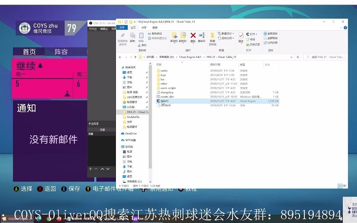
Task: Click the plus add scene button in OBS
Action: tap(90, 169)
